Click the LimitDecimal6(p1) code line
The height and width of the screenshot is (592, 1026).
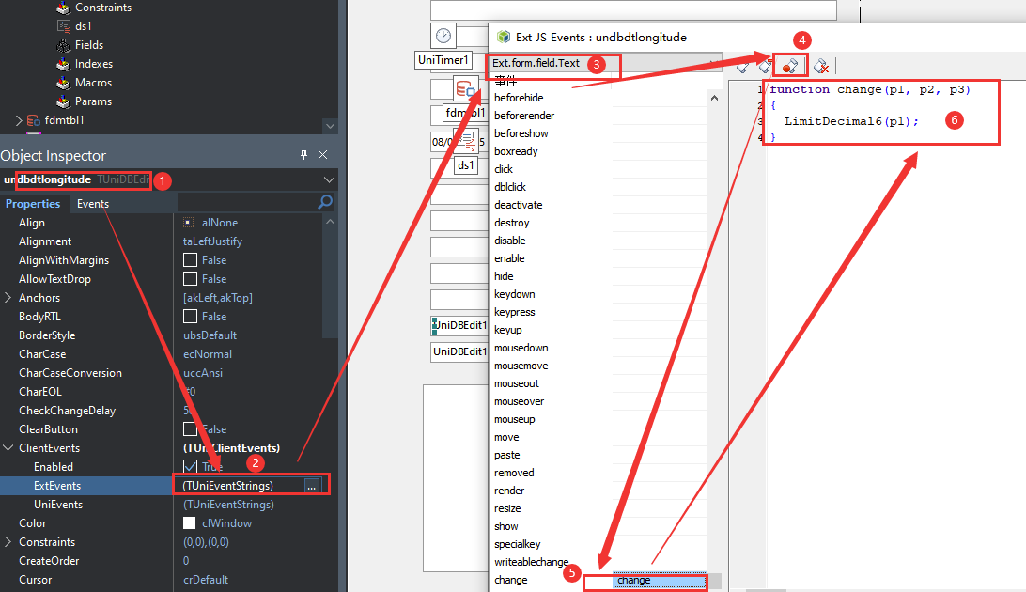[851, 121]
